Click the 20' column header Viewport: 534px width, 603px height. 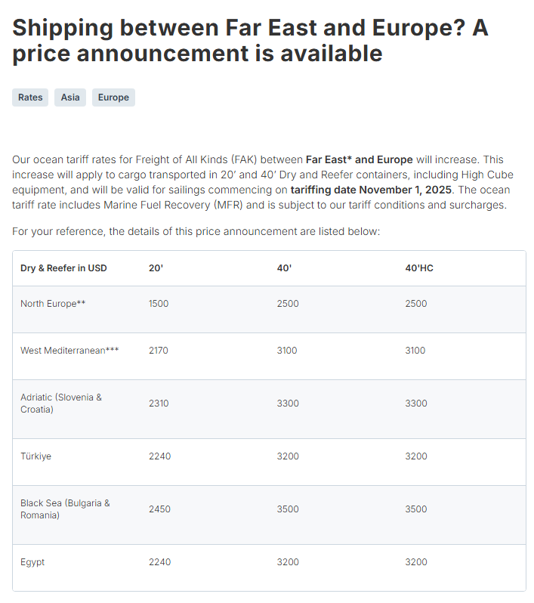156,268
